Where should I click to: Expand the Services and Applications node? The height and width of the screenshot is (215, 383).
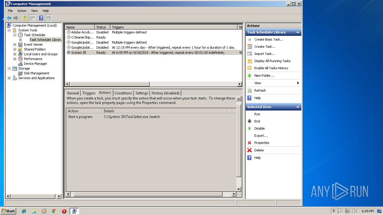point(9,78)
